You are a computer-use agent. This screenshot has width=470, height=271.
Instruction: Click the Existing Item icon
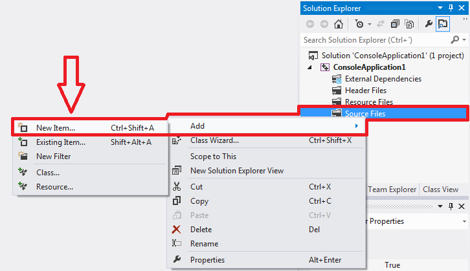click(23, 142)
